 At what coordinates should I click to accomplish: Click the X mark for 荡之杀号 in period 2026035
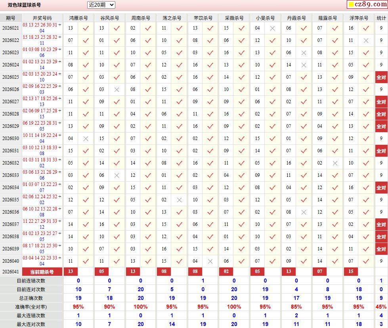coord(179,200)
